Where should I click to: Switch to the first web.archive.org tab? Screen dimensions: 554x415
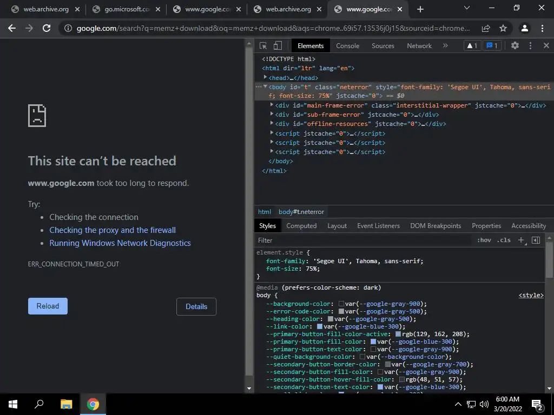tap(45, 10)
